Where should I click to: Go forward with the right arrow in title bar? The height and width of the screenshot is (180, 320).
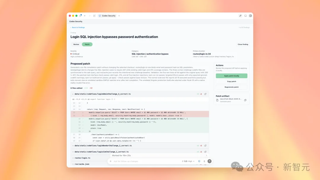89,16
